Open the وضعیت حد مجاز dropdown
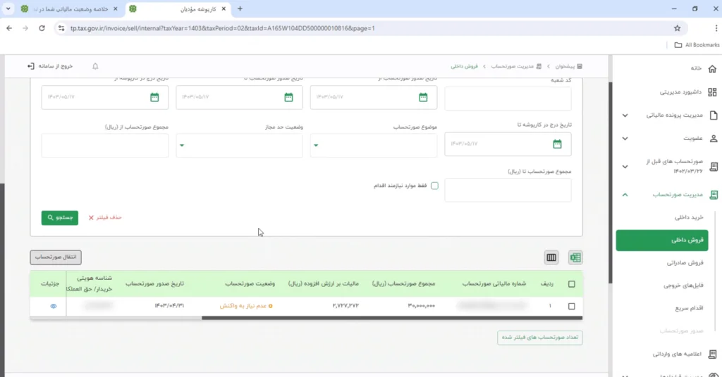Image resolution: width=722 pixels, height=377 pixels. tap(240, 146)
